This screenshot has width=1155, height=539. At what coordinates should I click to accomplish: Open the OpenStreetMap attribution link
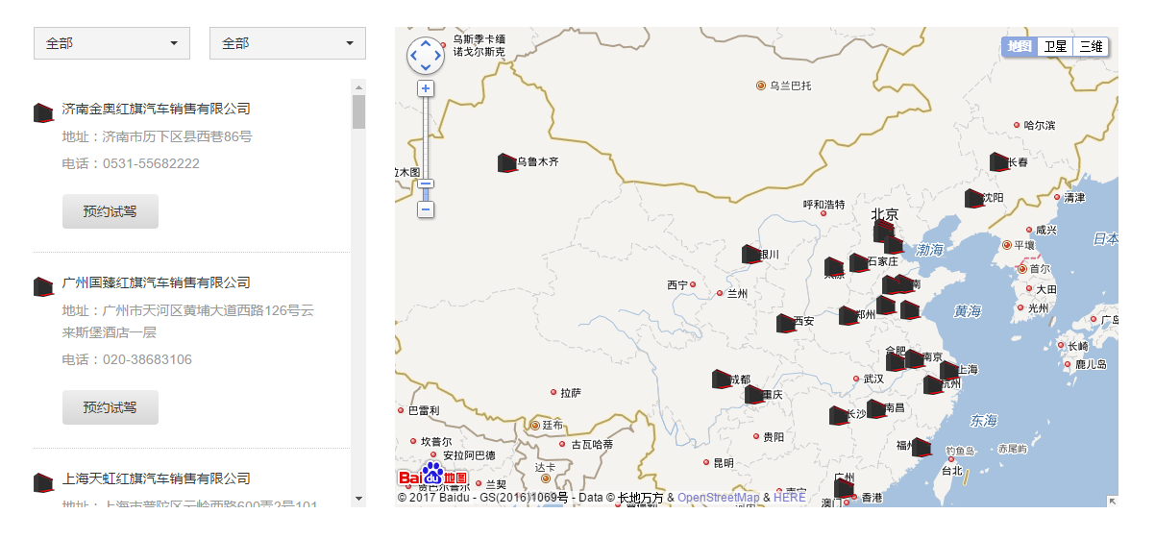[718, 498]
